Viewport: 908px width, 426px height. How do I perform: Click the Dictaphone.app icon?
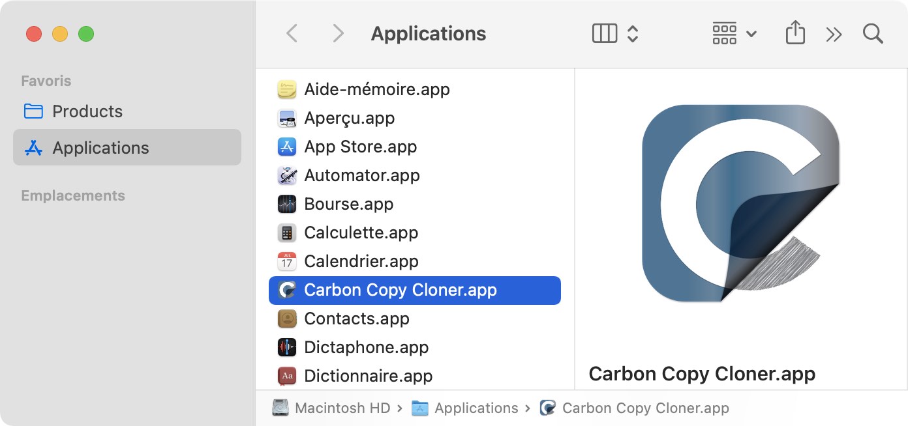[287, 347]
